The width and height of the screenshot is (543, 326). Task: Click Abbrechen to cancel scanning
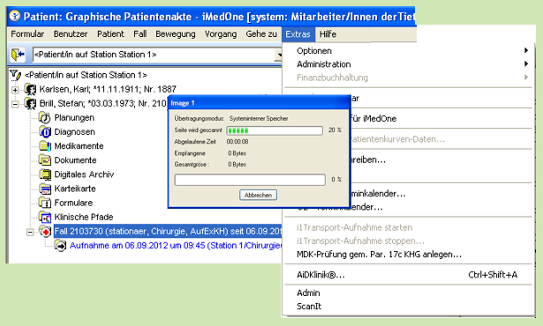(258, 195)
